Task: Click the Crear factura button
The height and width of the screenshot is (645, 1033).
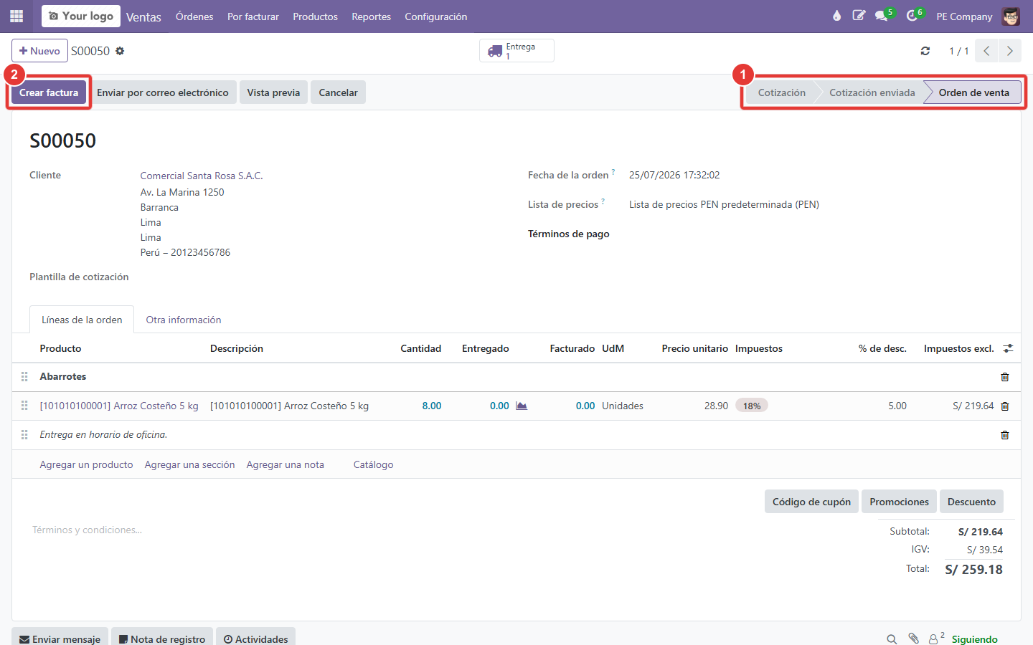Action: click(x=49, y=92)
